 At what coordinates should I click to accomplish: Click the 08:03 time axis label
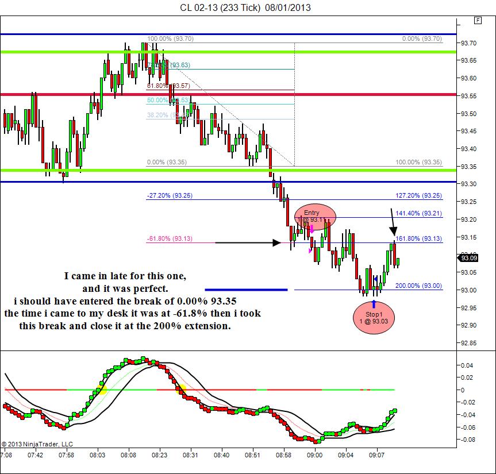pos(98,455)
